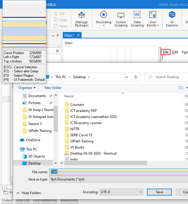Click the File name input field
The image size is (188, 204).
119,172
